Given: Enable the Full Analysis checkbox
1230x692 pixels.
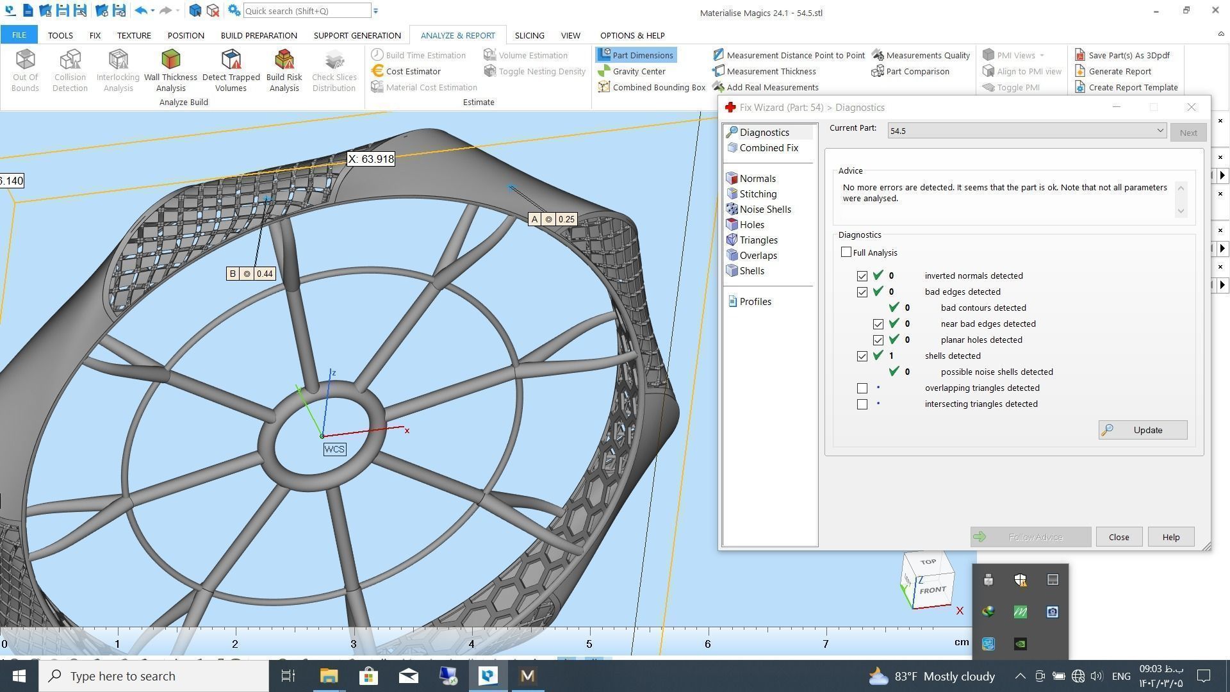Looking at the screenshot, I should pyautogui.click(x=846, y=252).
